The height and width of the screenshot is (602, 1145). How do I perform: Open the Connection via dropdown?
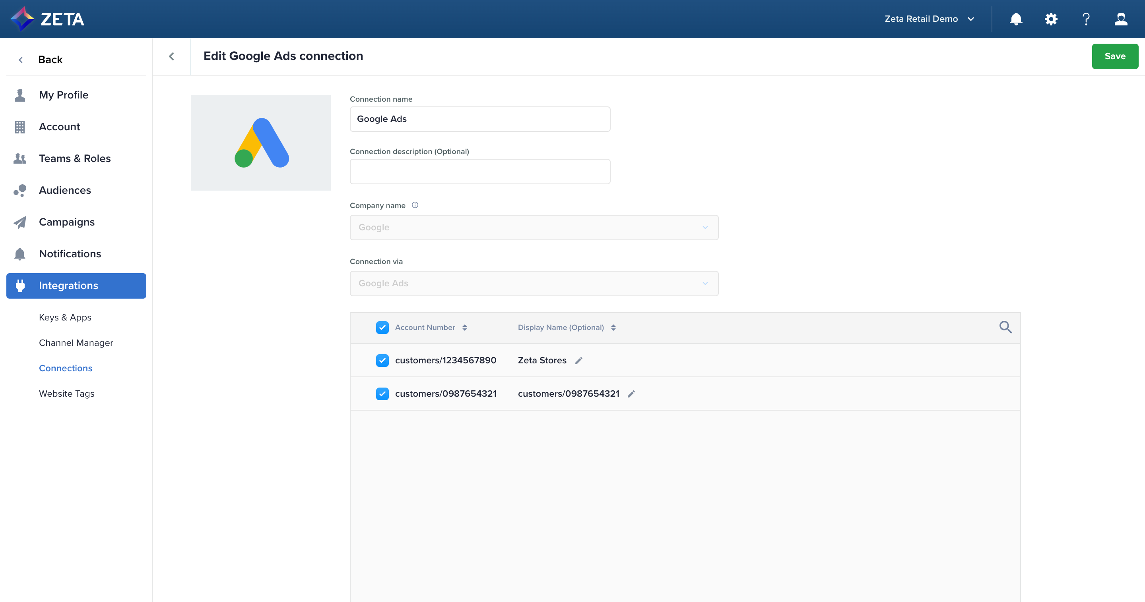pyautogui.click(x=534, y=283)
